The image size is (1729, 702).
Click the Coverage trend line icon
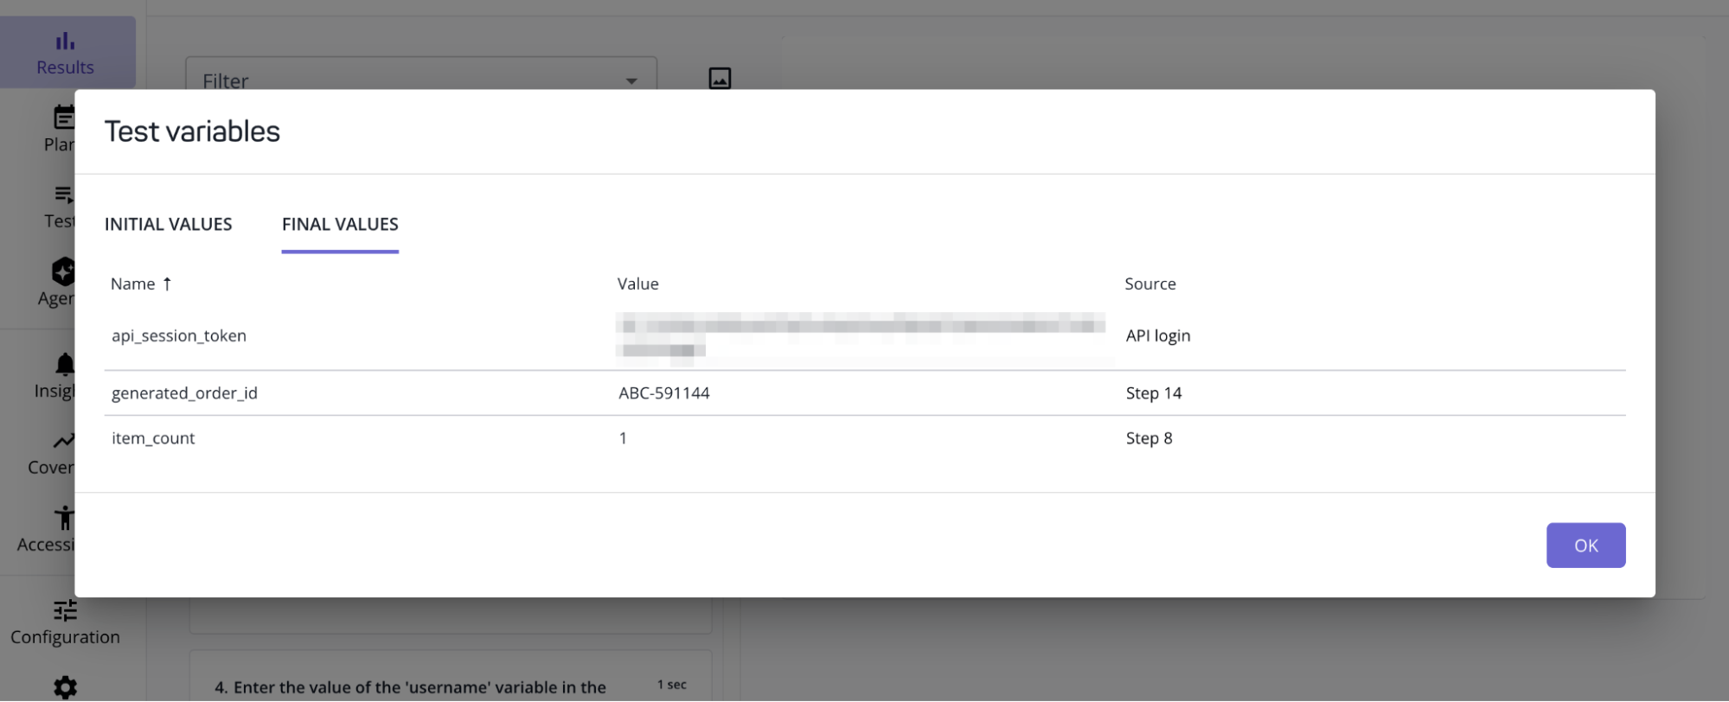(x=64, y=441)
